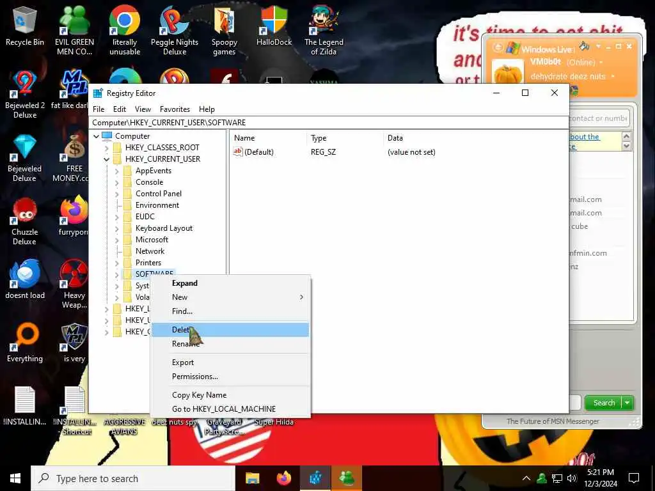Click the volume icon in system tray
Image resolution: width=655 pixels, height=491 pixels.
point(572,478)
